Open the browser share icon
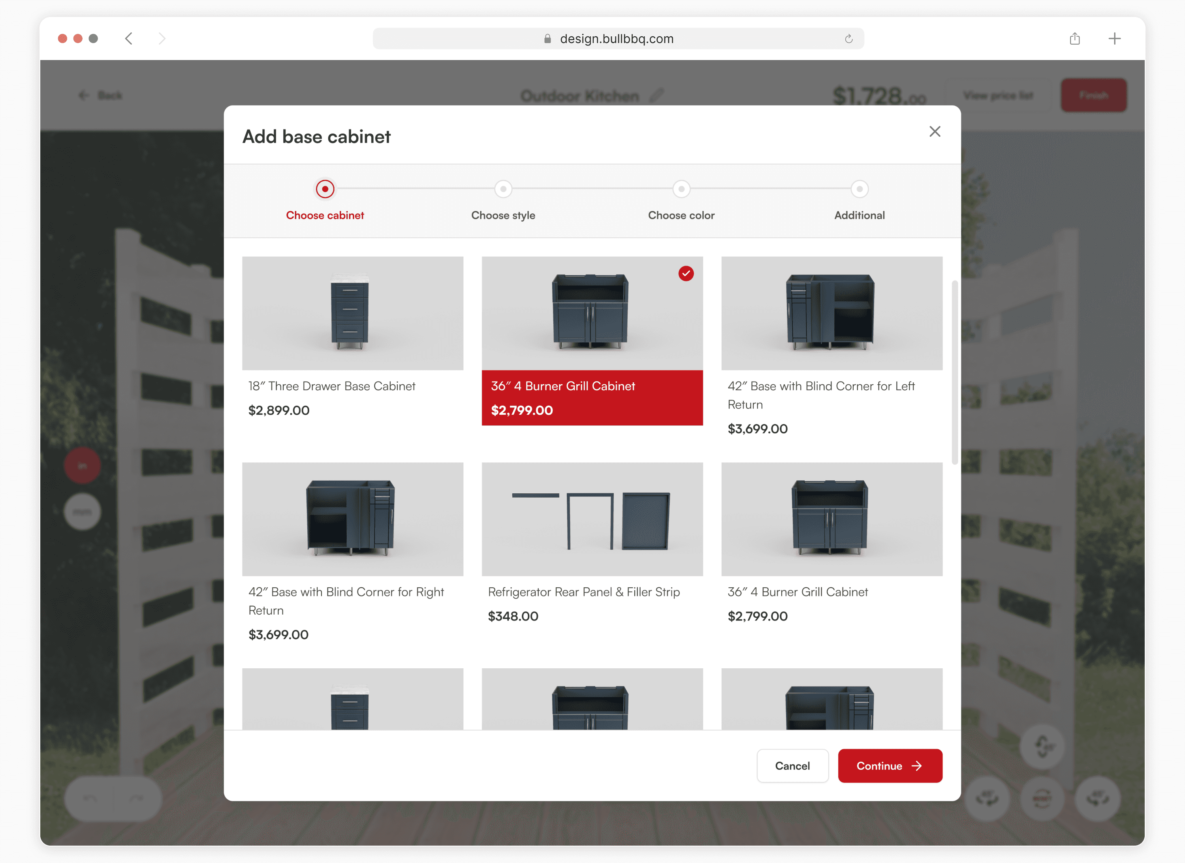 click(x=1074, y=39)
